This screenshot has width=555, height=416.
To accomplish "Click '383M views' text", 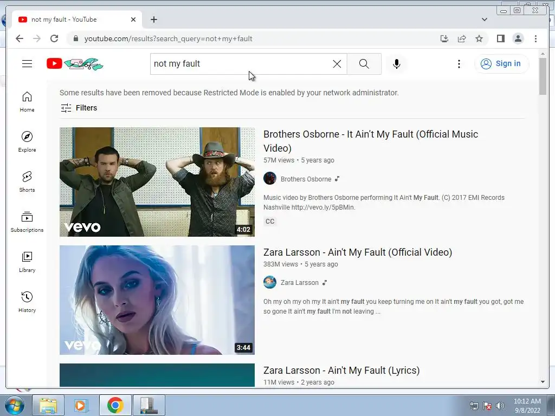I will [x=280, y=264].
